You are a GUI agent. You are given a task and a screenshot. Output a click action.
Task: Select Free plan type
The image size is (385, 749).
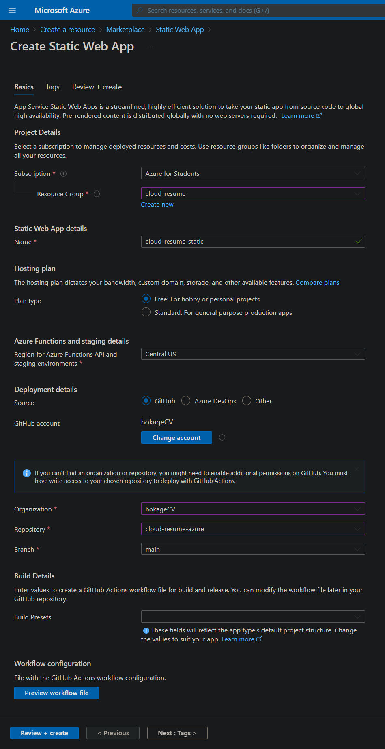[x=146, y=299]
